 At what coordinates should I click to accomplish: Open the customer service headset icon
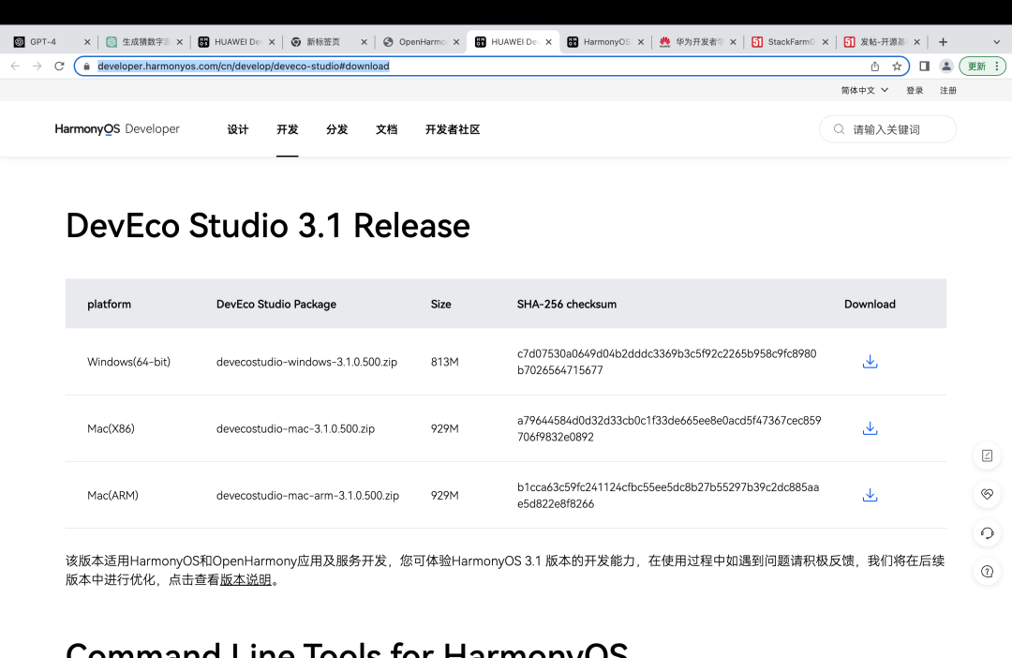point(987,532)
